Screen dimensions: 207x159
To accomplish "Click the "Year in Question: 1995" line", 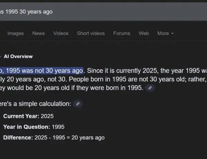I will 34,127.
